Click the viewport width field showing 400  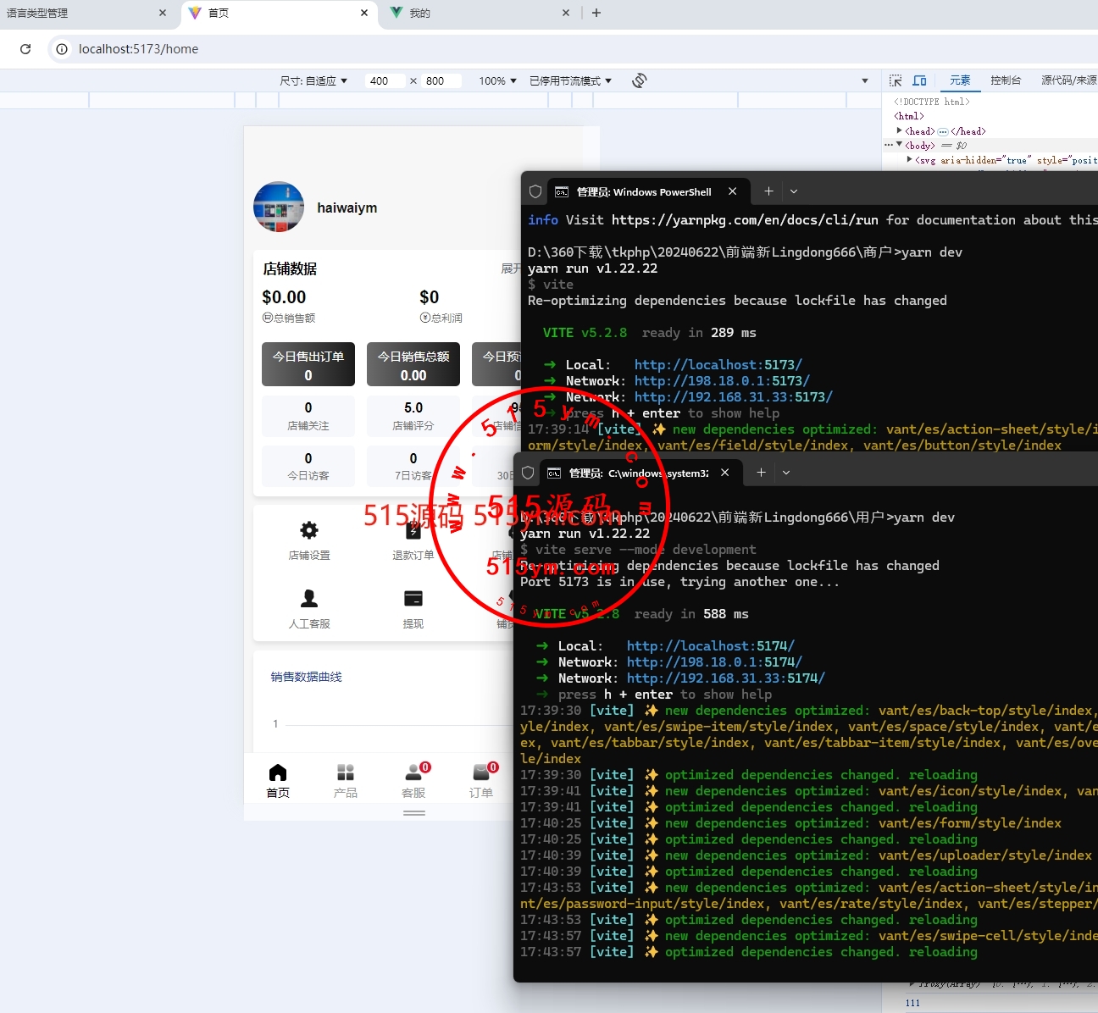(x=384, y=81)
